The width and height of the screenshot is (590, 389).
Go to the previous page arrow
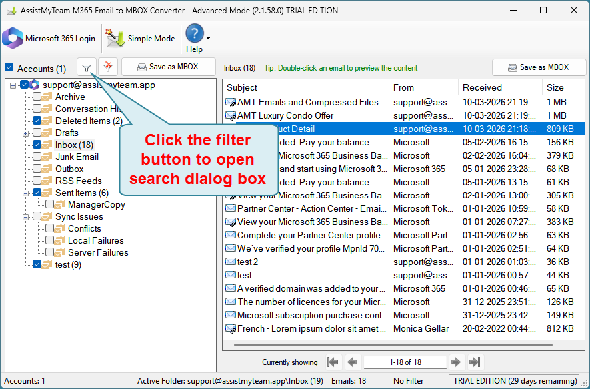[x=352, y=362]
